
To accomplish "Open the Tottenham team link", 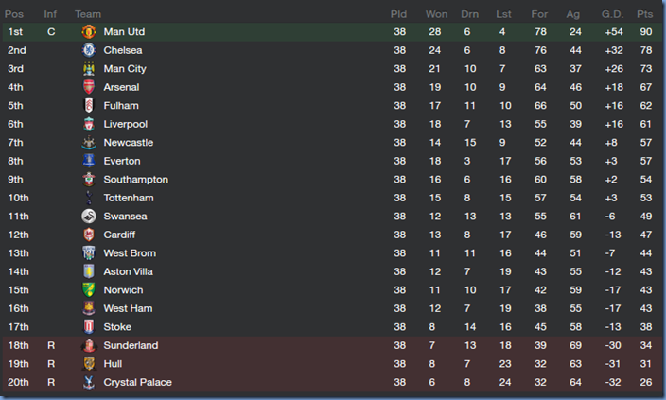I will (129, 198).
